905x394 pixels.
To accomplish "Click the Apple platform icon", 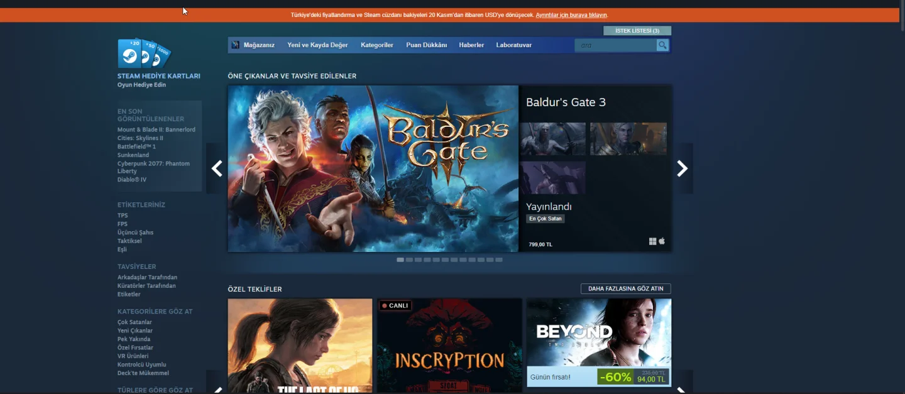I will coord(662,241).
